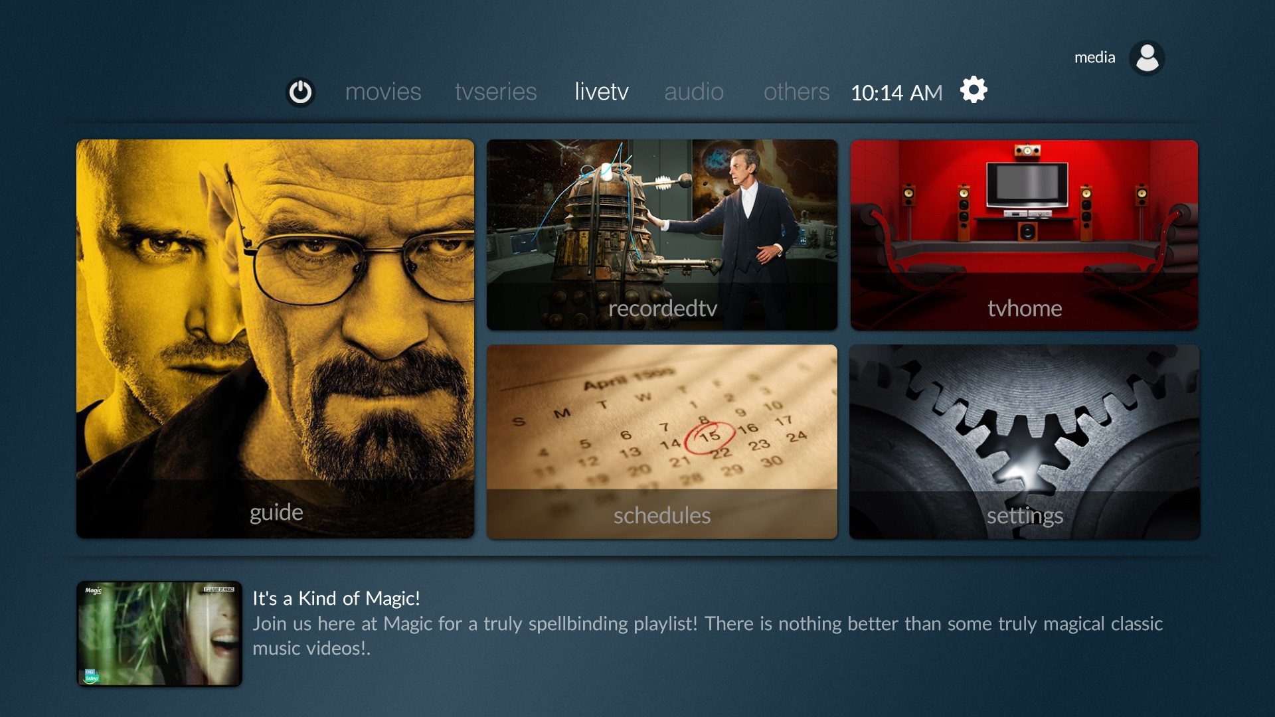Click the schedules label caption
The height and width of the screenshot is (717, 1275).
pos(662,516)
